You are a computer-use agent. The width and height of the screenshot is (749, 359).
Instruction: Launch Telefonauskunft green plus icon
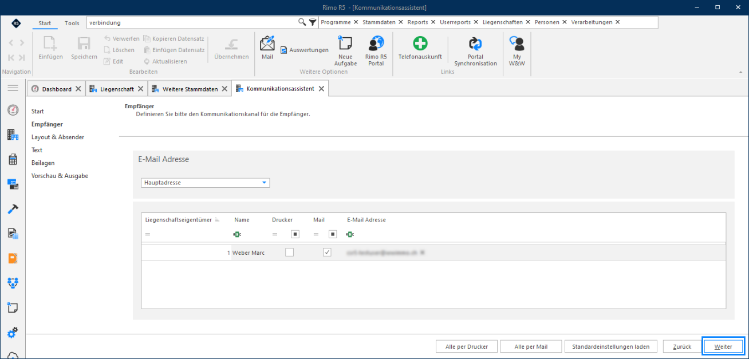point(420,48)
